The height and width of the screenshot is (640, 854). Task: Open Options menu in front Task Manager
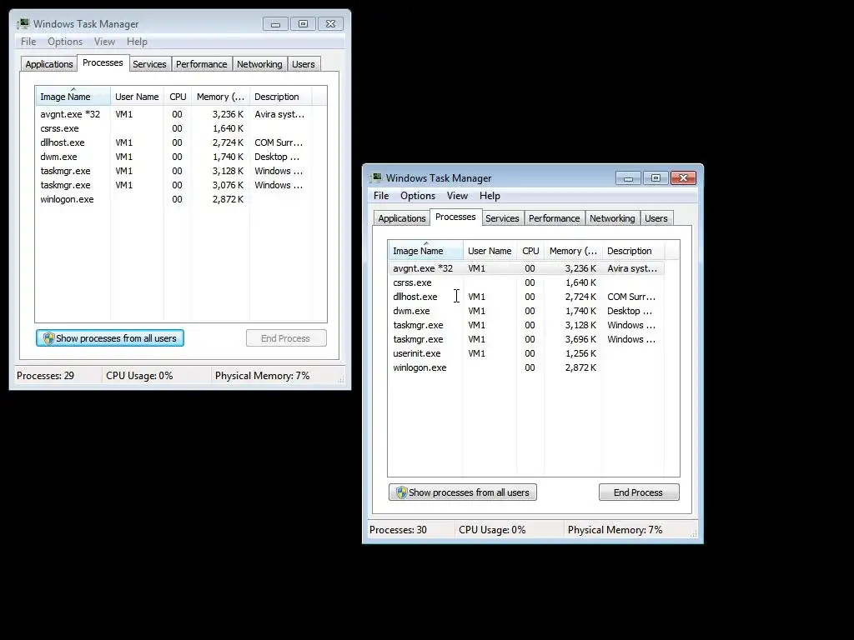point(418,196)
